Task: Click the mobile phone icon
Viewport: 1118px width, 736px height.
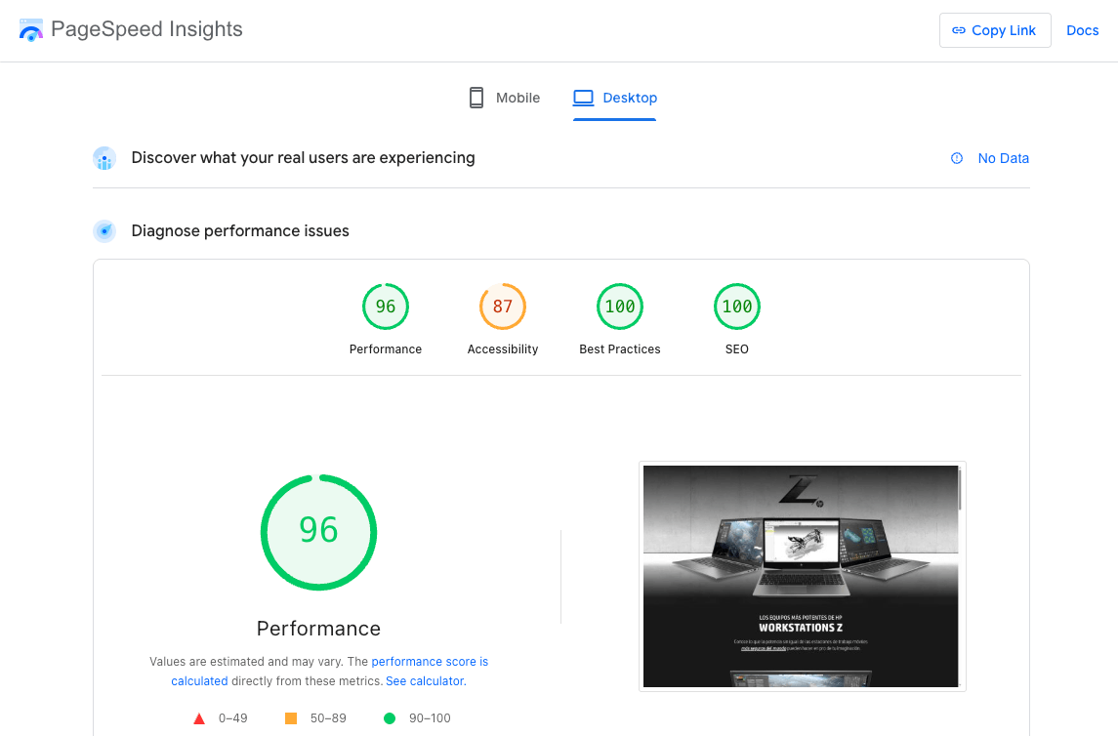Action: (x=476, y=97)
